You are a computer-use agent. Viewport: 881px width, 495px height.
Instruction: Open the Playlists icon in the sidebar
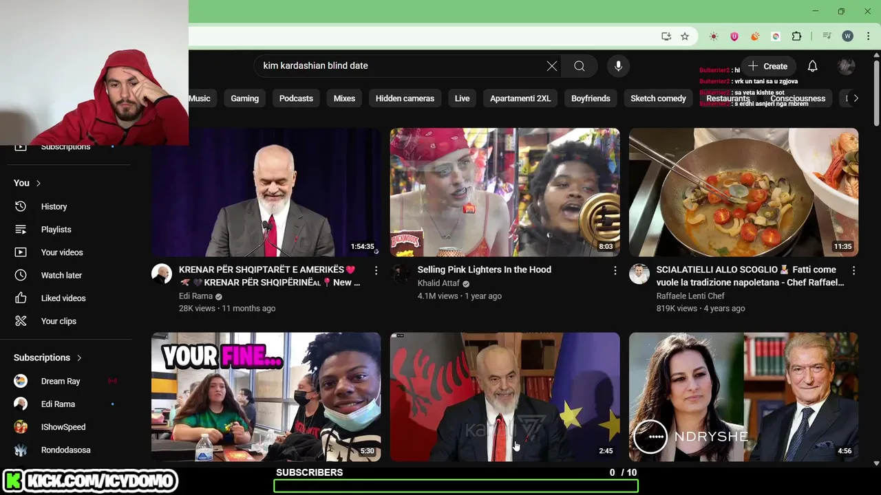[x=21, y=230]
